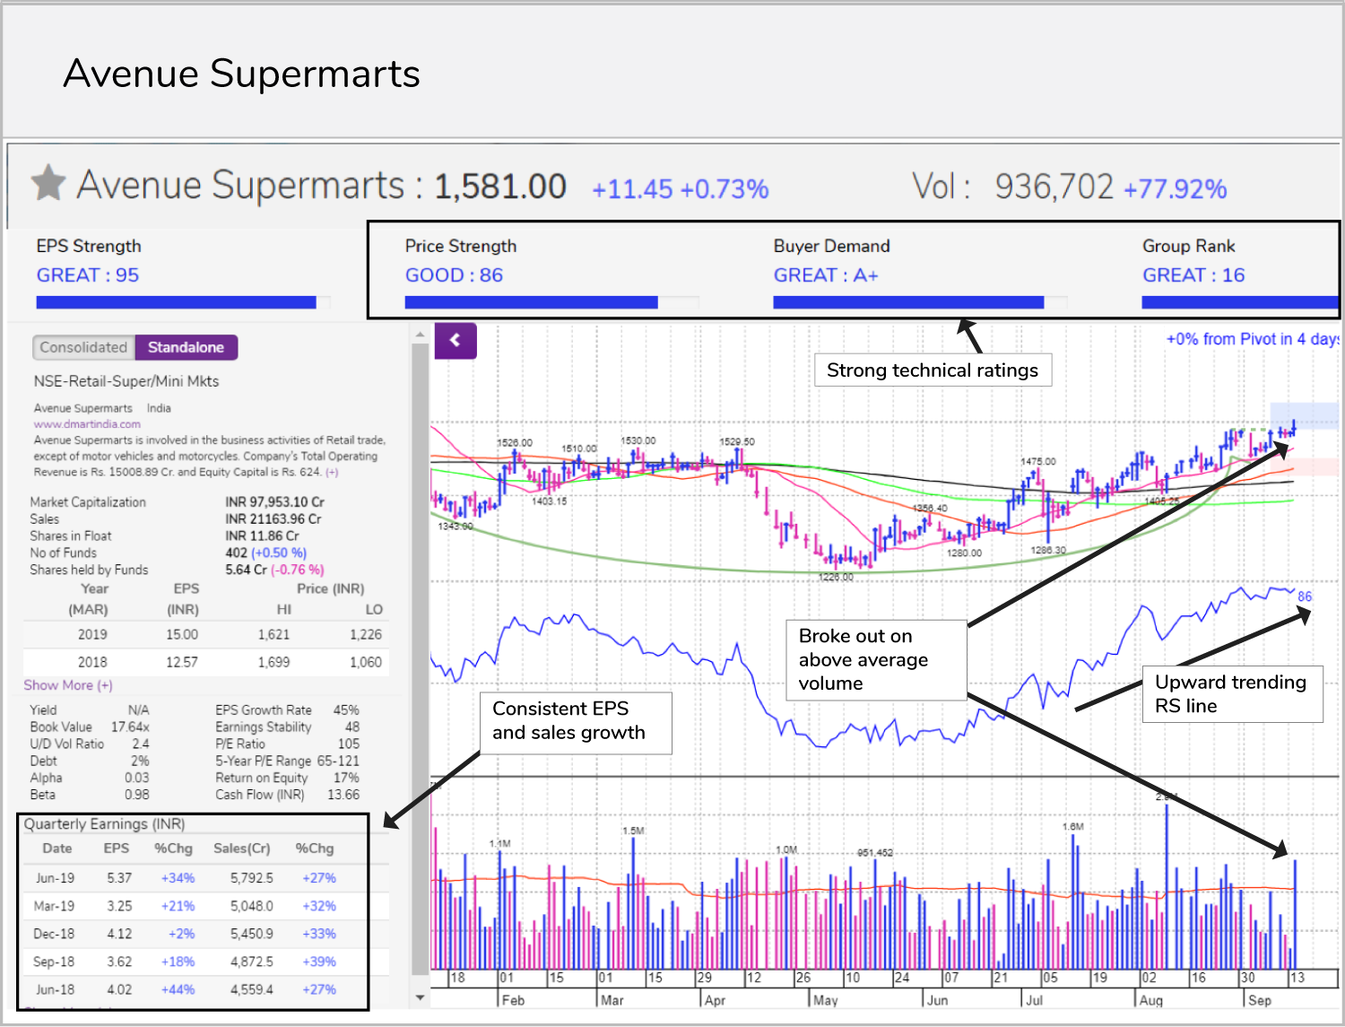The image size is (1345, 1027).
Task: Click the Dec-18 quarterly earnings row
Action: click(x=204, y=934)
